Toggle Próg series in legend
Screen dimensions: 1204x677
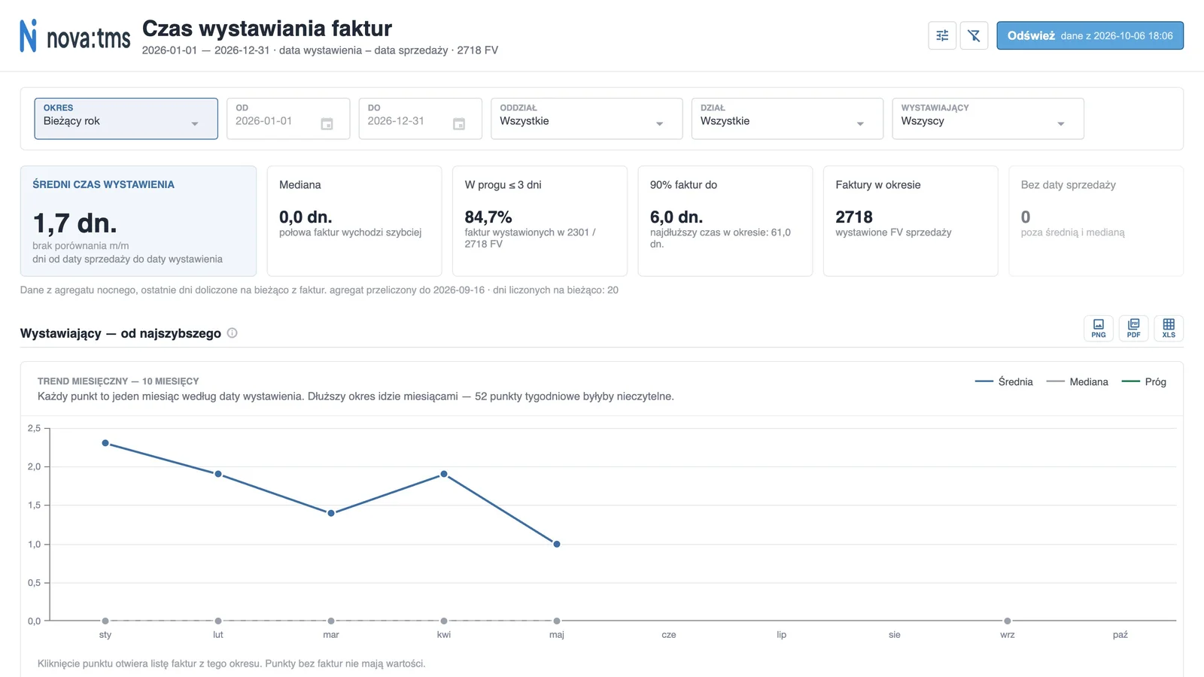click(1144, 381)
